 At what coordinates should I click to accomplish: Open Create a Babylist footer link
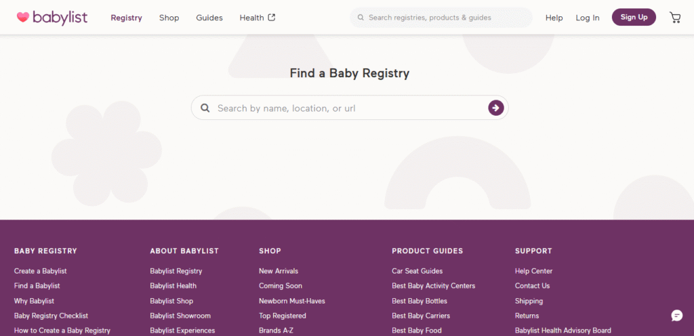(40, 271)
